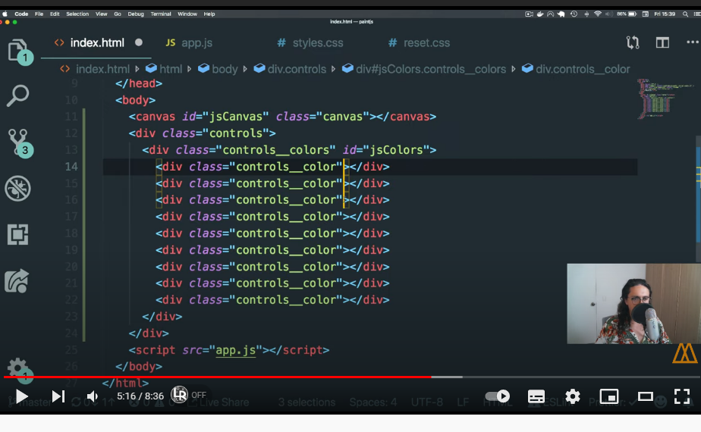701x432 pixels.
Task: Click the code minimap preview
Action: (665, 99)
